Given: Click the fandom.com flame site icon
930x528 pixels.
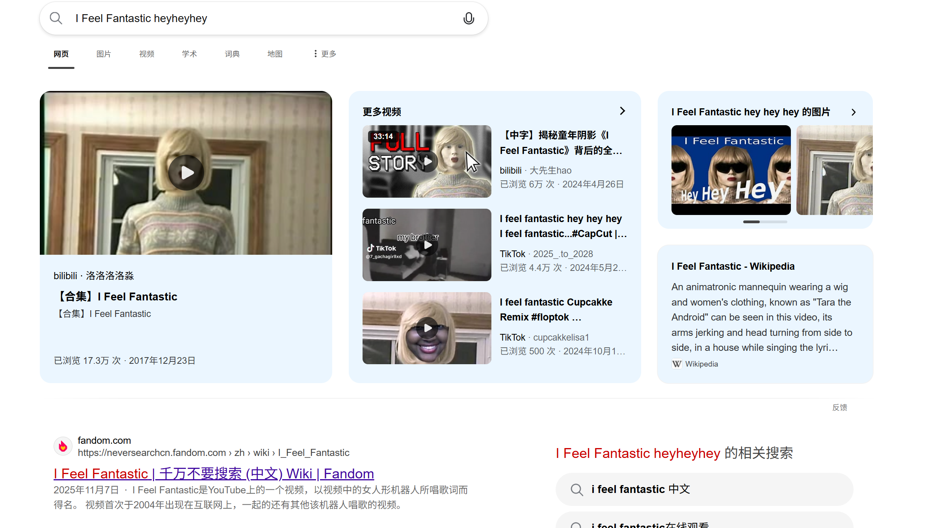Looking at the screenshot, I should [x=63, y=446].
